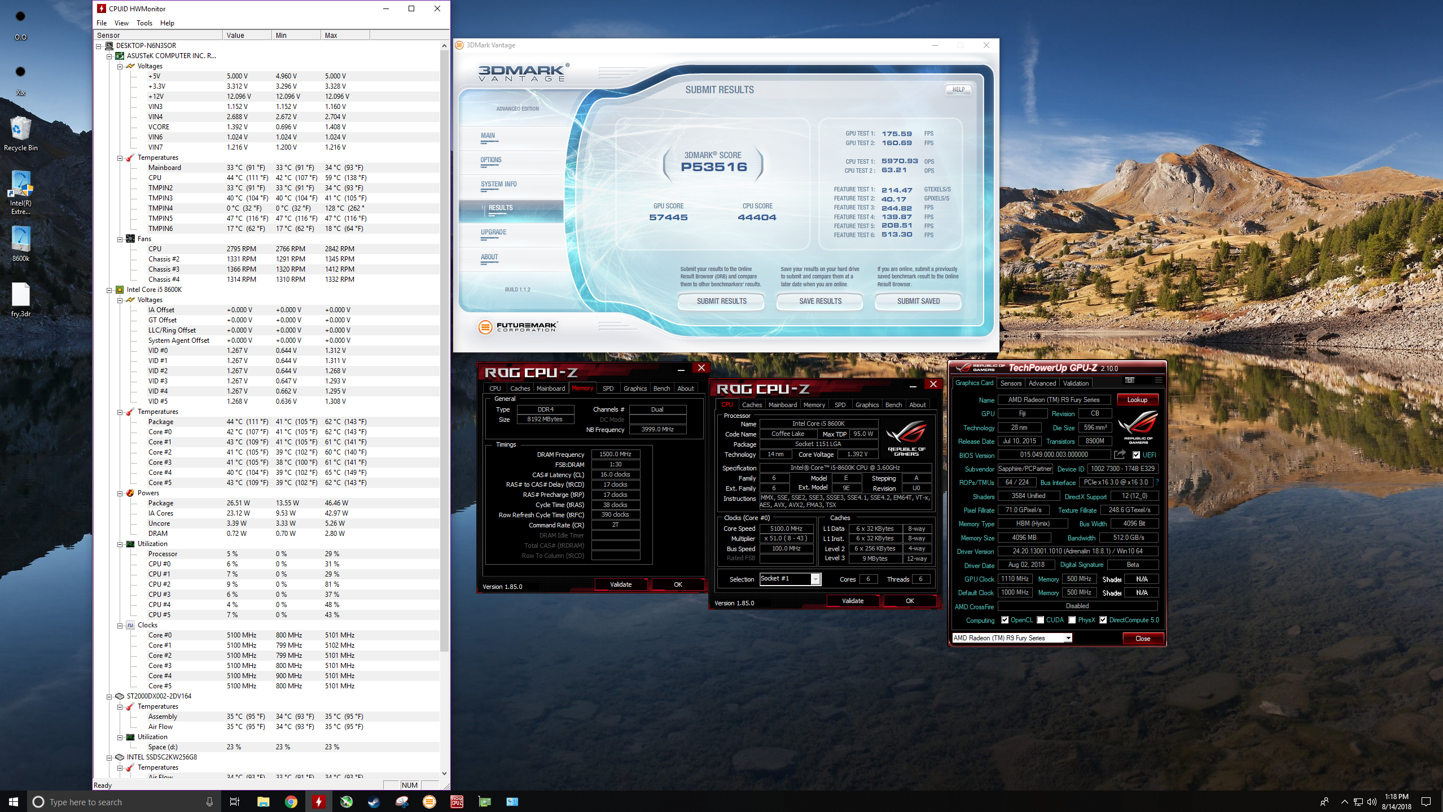The width and height of the screenshot is (1443, 812).
Task: Select the fry.3dr file on the desktop
Action: coord(21,300)
